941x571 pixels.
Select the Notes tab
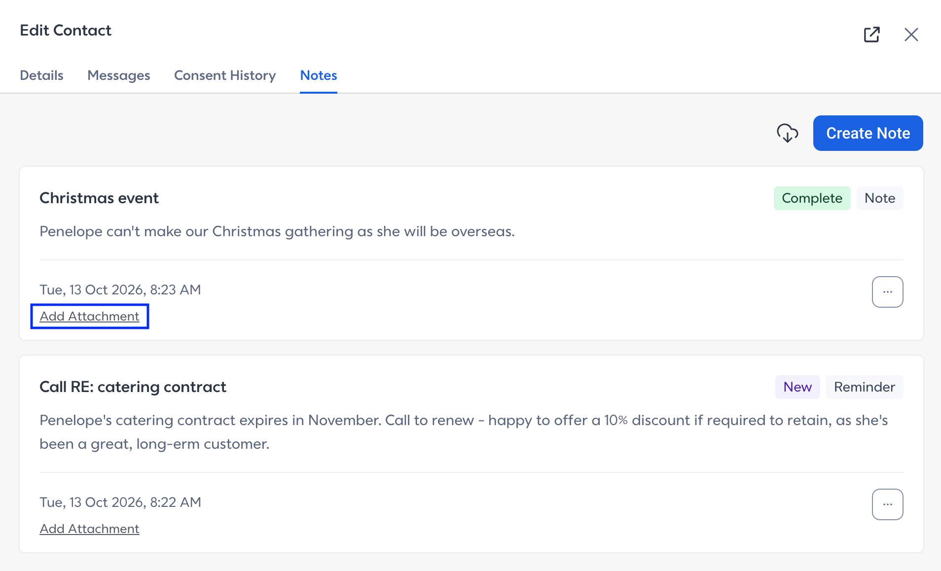(319, 75)
